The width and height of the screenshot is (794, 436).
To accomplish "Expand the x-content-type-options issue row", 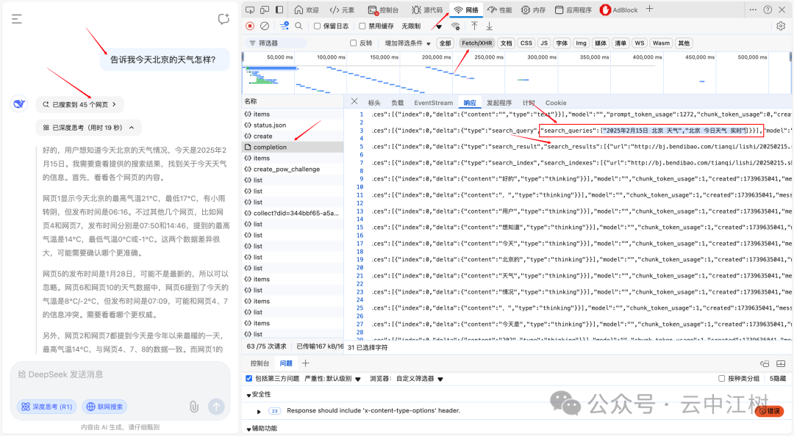I will [x=259, y=411].
